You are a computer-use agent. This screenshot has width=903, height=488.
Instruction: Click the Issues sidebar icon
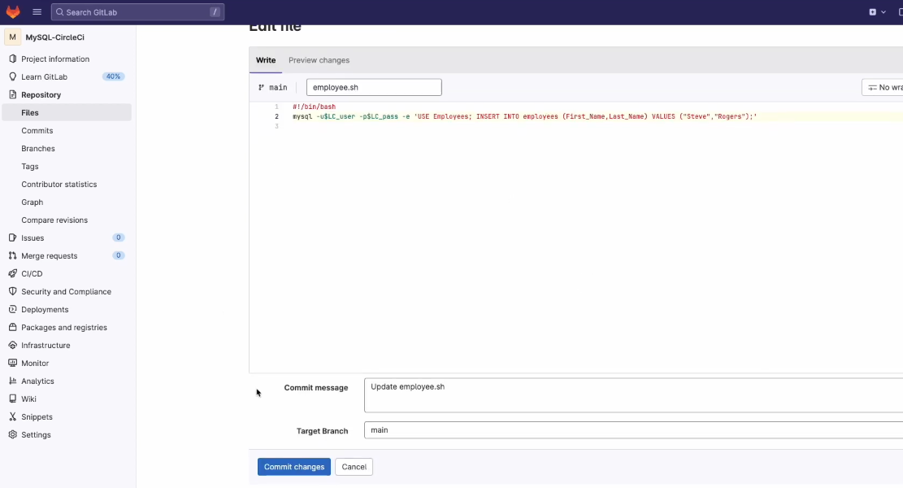tap(13, 237)
